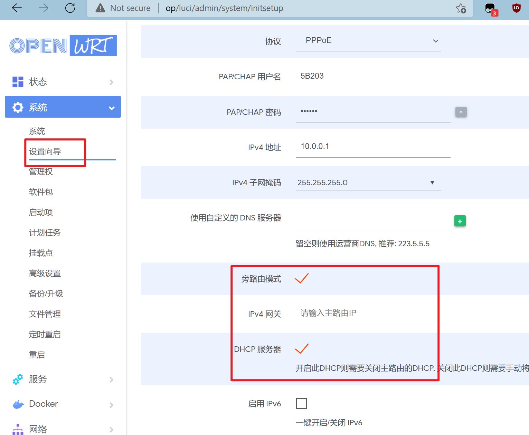The width and height of the screenshot is (529, 435).
Task: Click the 服务 gears icon
Action: [18, 379]
